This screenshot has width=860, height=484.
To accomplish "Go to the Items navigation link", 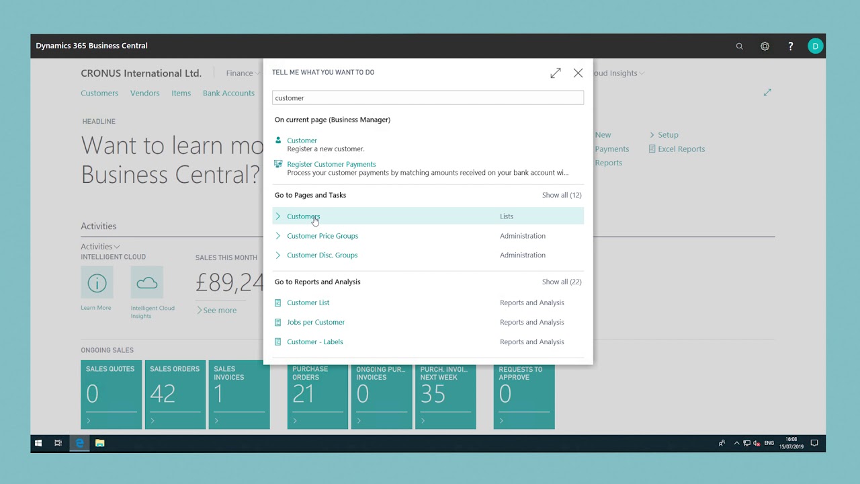I will [x=181, y=93].
